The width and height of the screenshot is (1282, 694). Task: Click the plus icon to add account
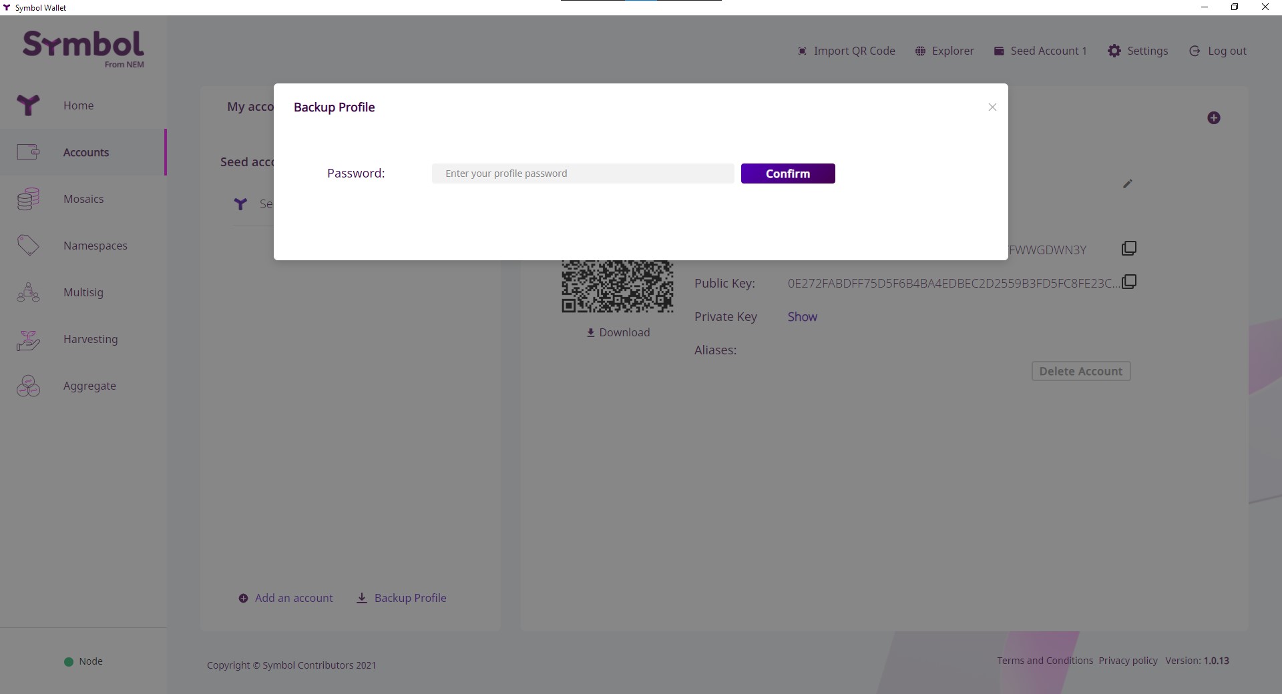point(1213,118)
